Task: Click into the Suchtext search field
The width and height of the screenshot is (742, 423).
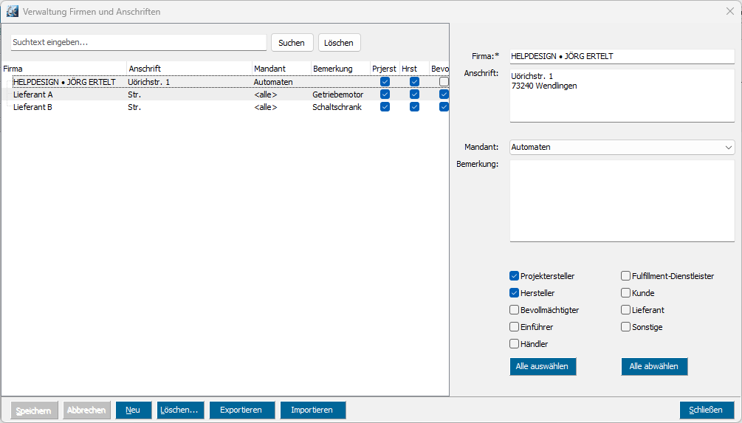Action: click(138, 43)
